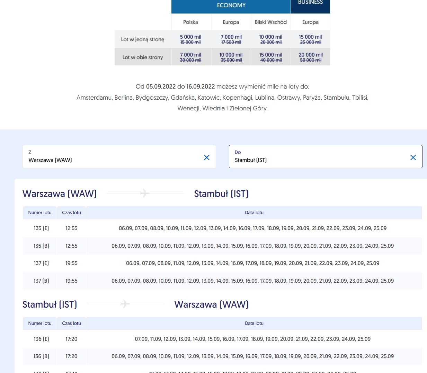Click the airplane icon between Stambuł and Warszawa
The image size is (427, 373).
[125, 304]
